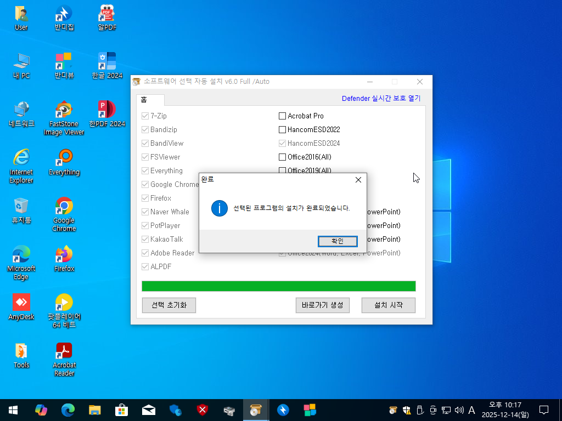Open the 반디뷰 desktop shortcut
562x421 pixels.
coord(64,66)
